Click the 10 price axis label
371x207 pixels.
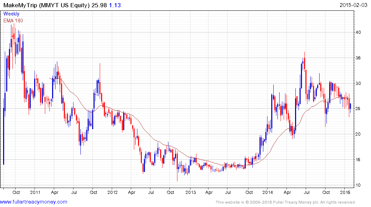(x=358, y=185)
